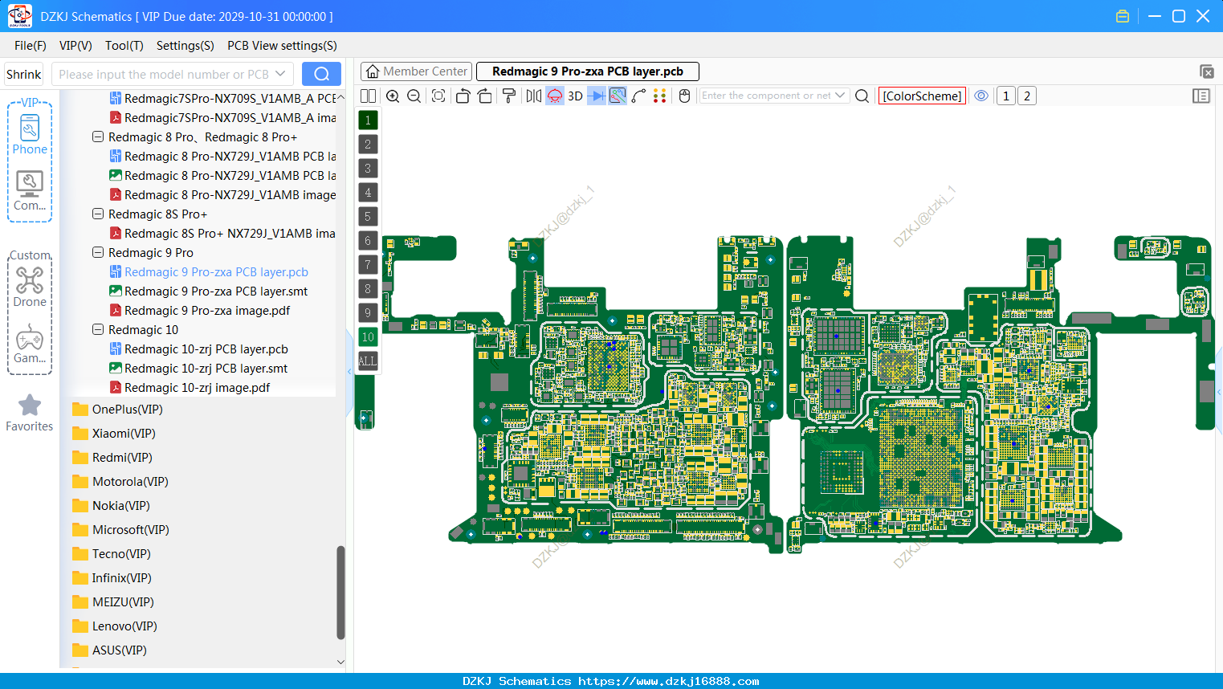
Task: Zoom in on the PCB view
Action: (x=393, y=96)
